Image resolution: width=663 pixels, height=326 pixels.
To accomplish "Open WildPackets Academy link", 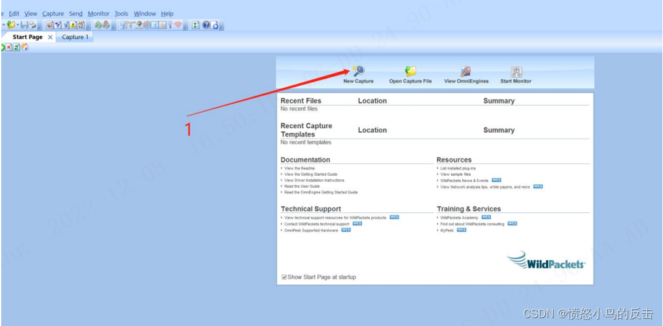I will tap(459, 217).
